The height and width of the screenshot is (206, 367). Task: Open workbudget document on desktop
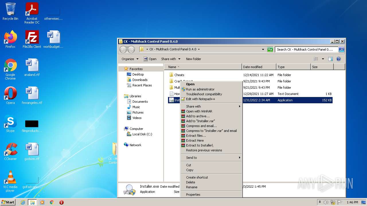pyautogui.click(x=53, y=39)
